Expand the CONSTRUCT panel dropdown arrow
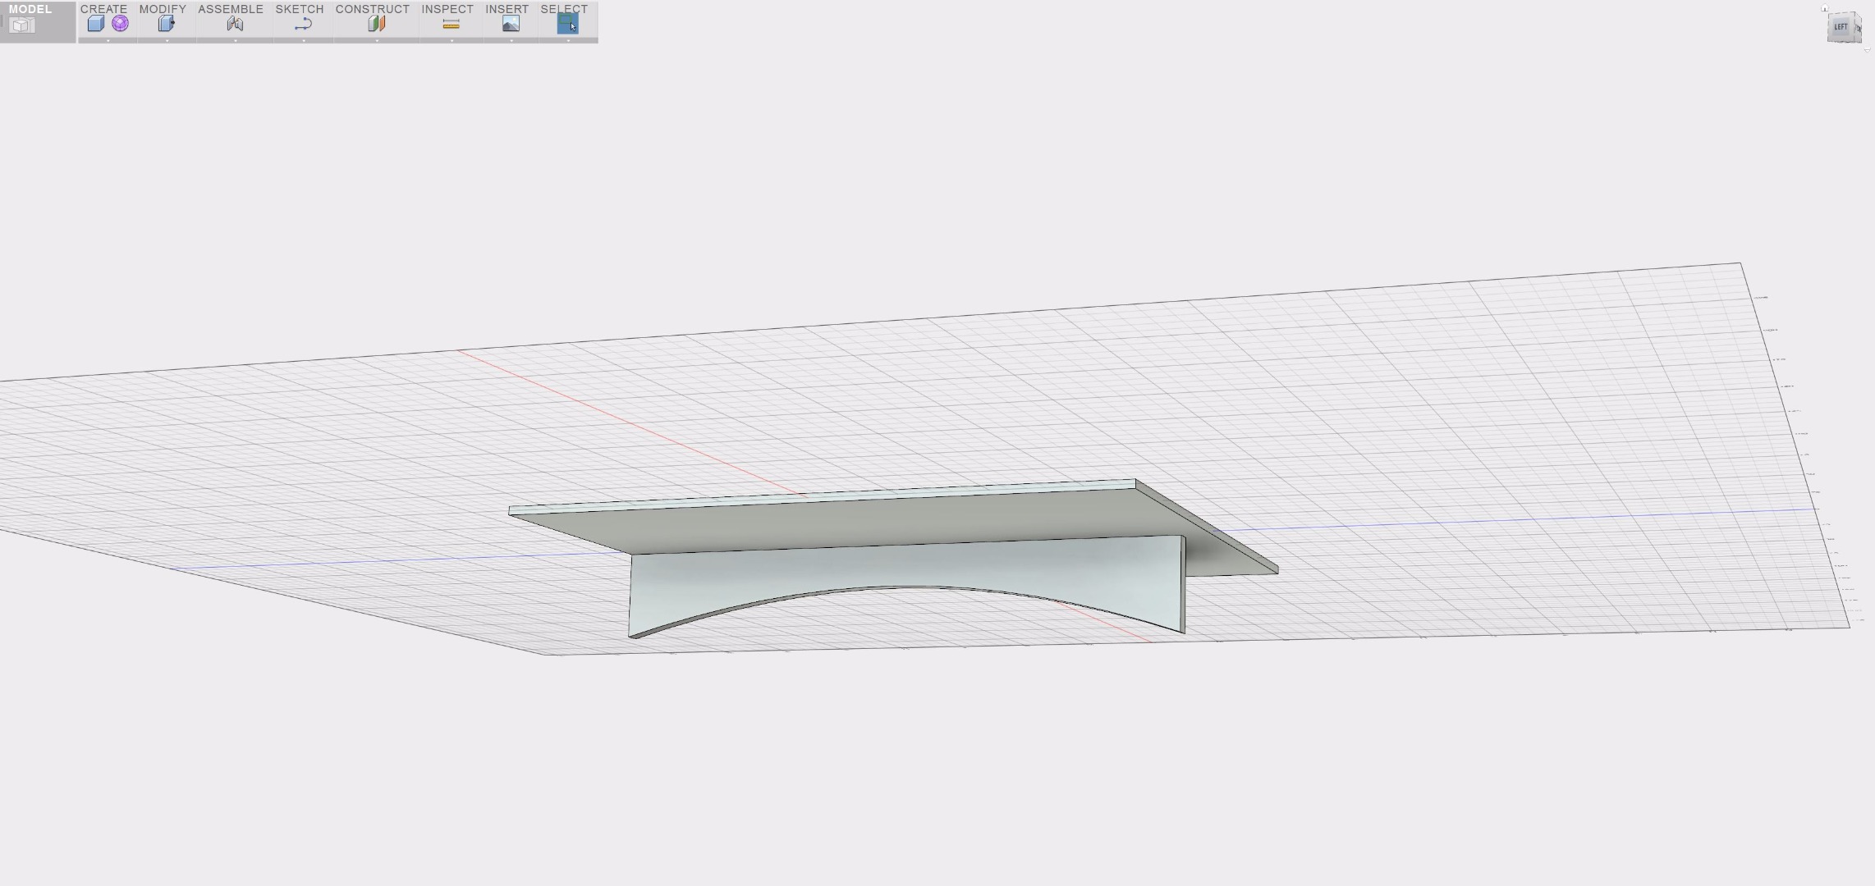The height and width of the screenshot is (886, 1875). 377,40
